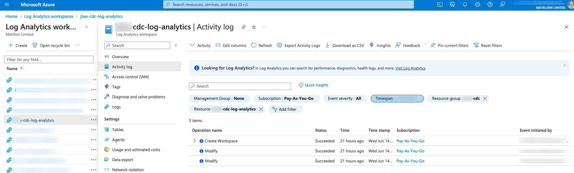574x173 pixels.
Task: Click Create in the workspaces toolbar
Action: [18, 45]
